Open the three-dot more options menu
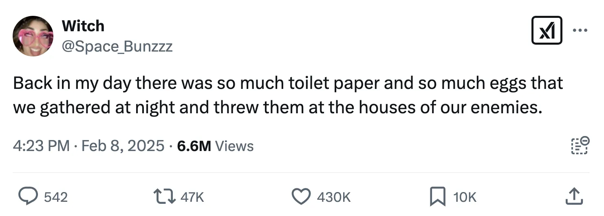Image resolution: width=604 pixels, height=216 pixels. [x=580, y=30]
